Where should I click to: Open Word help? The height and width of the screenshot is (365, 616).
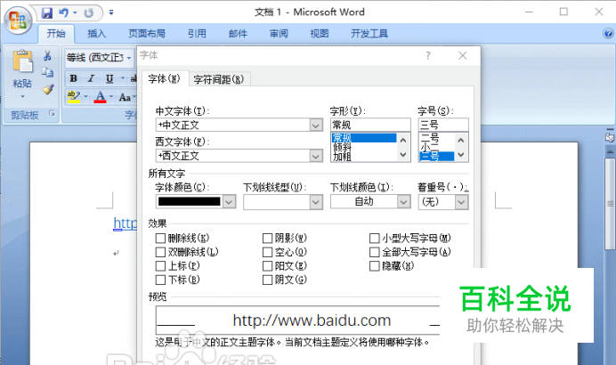click(608, 33)
